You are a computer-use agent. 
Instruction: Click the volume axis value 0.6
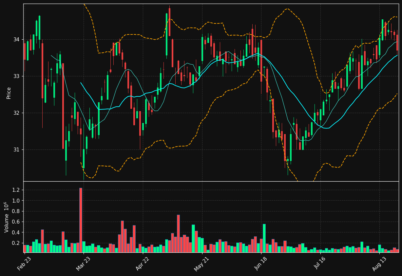[16, 222]
